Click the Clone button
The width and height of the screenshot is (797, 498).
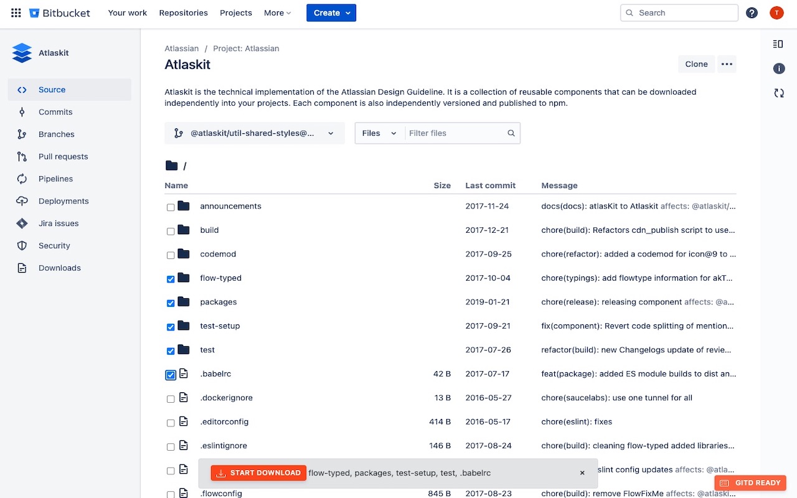(x=696, y=64)
